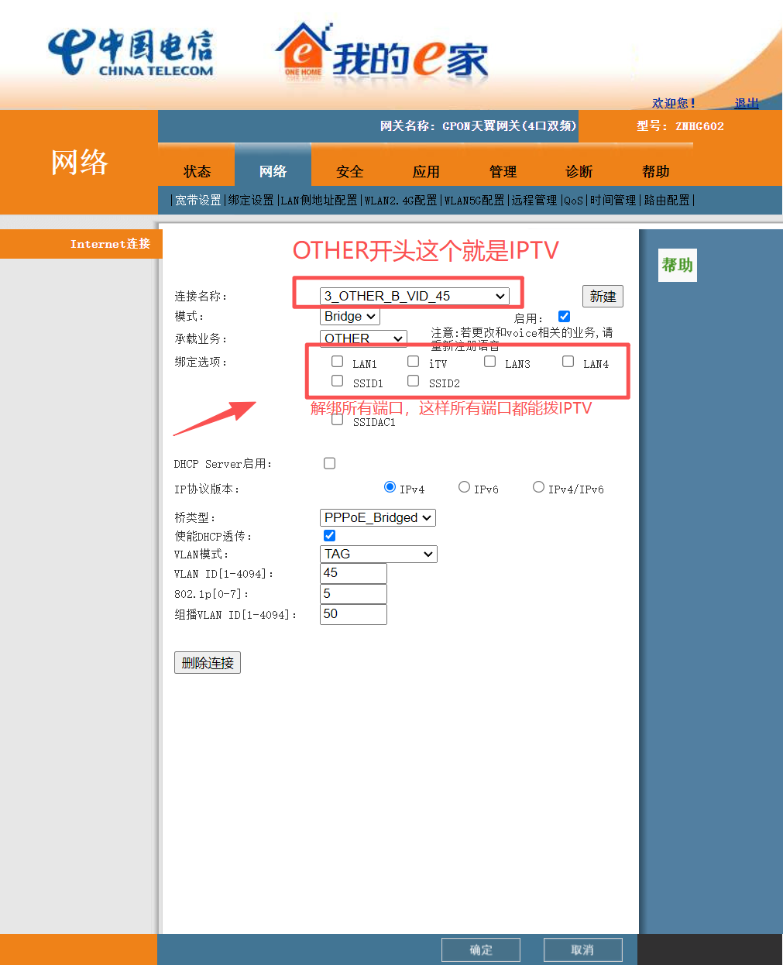Click the VLAN ID input field
The height and width of the screenshot is (965, 783).
[x=353, y=573]
